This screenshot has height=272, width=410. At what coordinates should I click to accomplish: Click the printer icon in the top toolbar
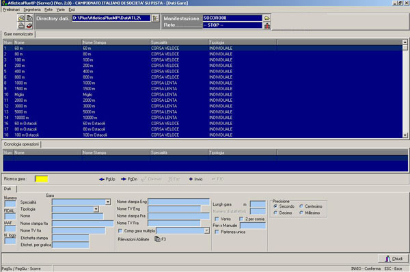tap(21, 25)
